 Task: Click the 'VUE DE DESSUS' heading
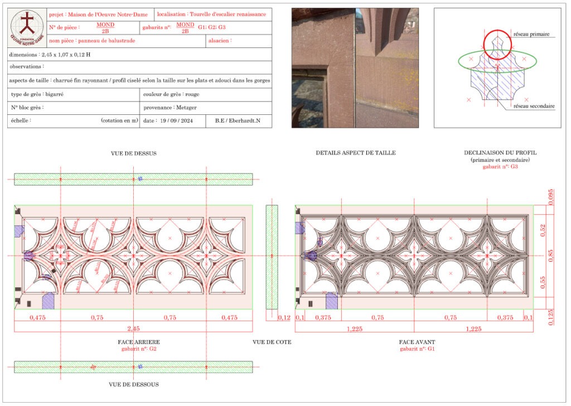pyautogui.click(x=134, y=154)
